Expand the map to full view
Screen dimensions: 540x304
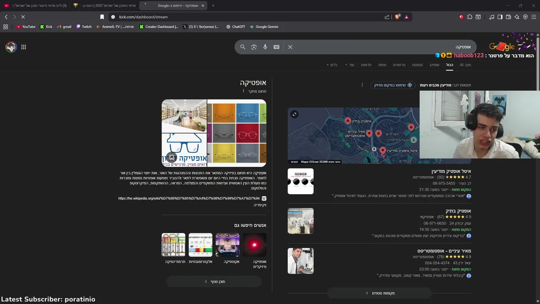click(x=294, y=114)
